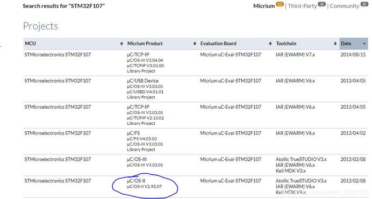Click the Third-Party count badge
Viewport: 372px width, 199px height.
(321, 4)
